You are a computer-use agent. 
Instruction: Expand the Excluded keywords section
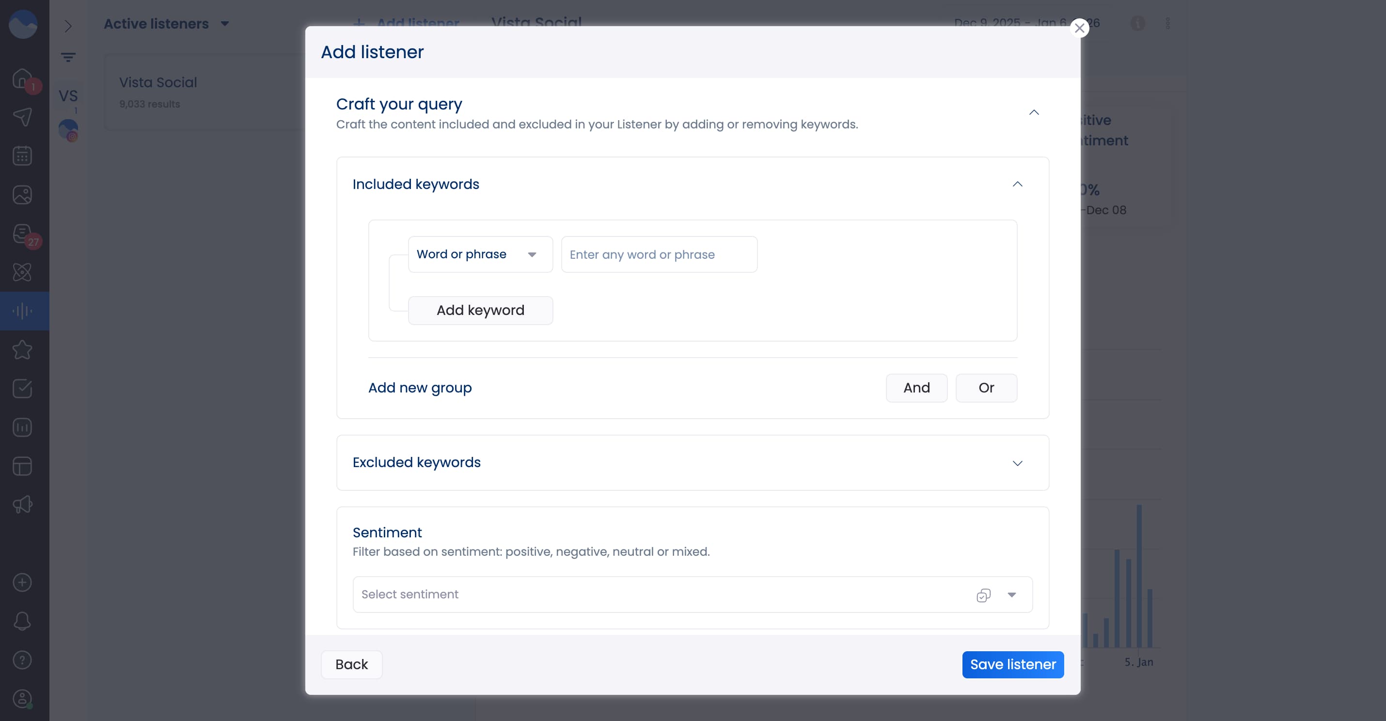(1017, 463)
